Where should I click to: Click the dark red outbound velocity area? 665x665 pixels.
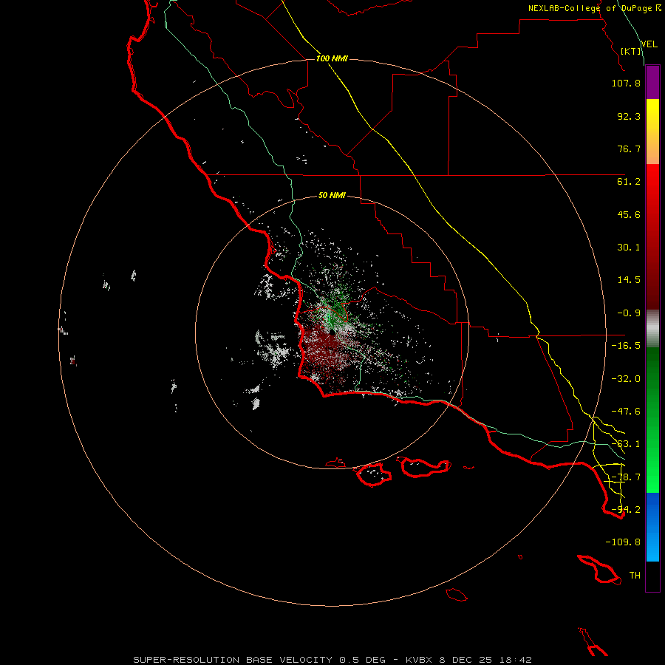(323, 350)
